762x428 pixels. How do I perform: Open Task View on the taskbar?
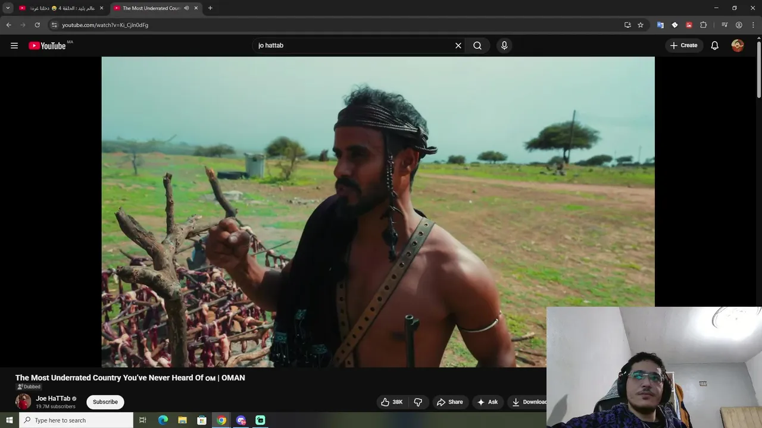pos(143,420)
